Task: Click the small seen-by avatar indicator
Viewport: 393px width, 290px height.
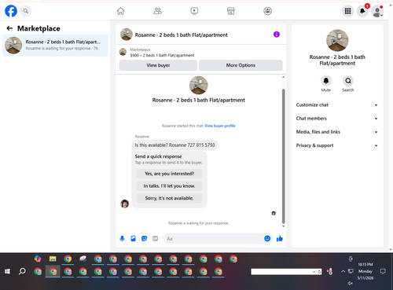Action: [x=274, y=213]
